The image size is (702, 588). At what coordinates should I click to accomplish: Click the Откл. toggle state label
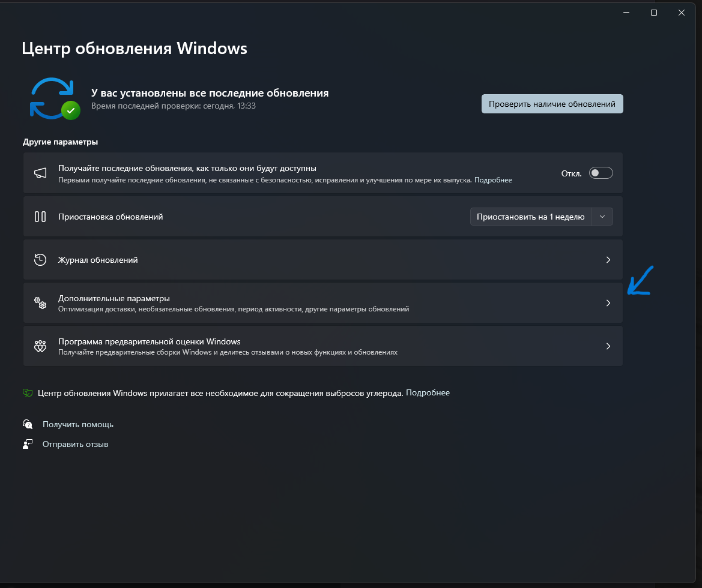571,173
